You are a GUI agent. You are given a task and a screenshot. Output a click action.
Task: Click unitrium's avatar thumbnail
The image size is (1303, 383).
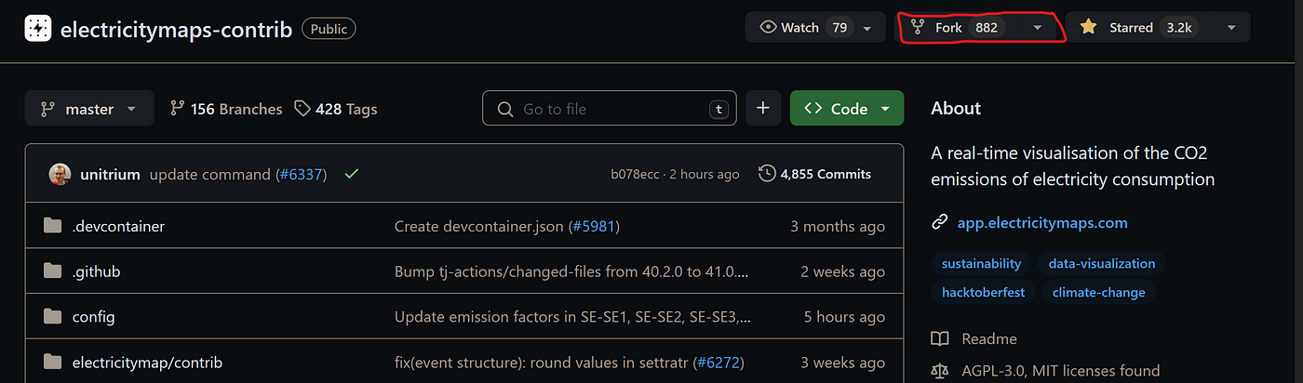59,174
